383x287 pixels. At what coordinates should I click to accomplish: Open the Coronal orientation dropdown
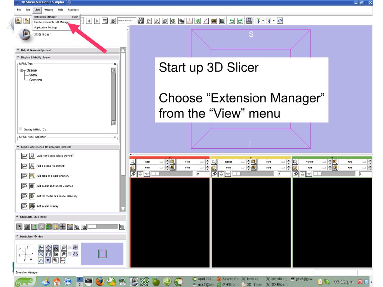313,162
